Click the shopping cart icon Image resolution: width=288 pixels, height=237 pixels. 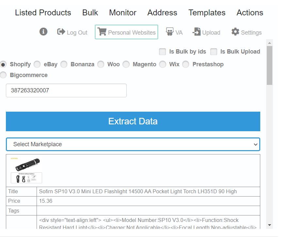click(x=102, y=32)
